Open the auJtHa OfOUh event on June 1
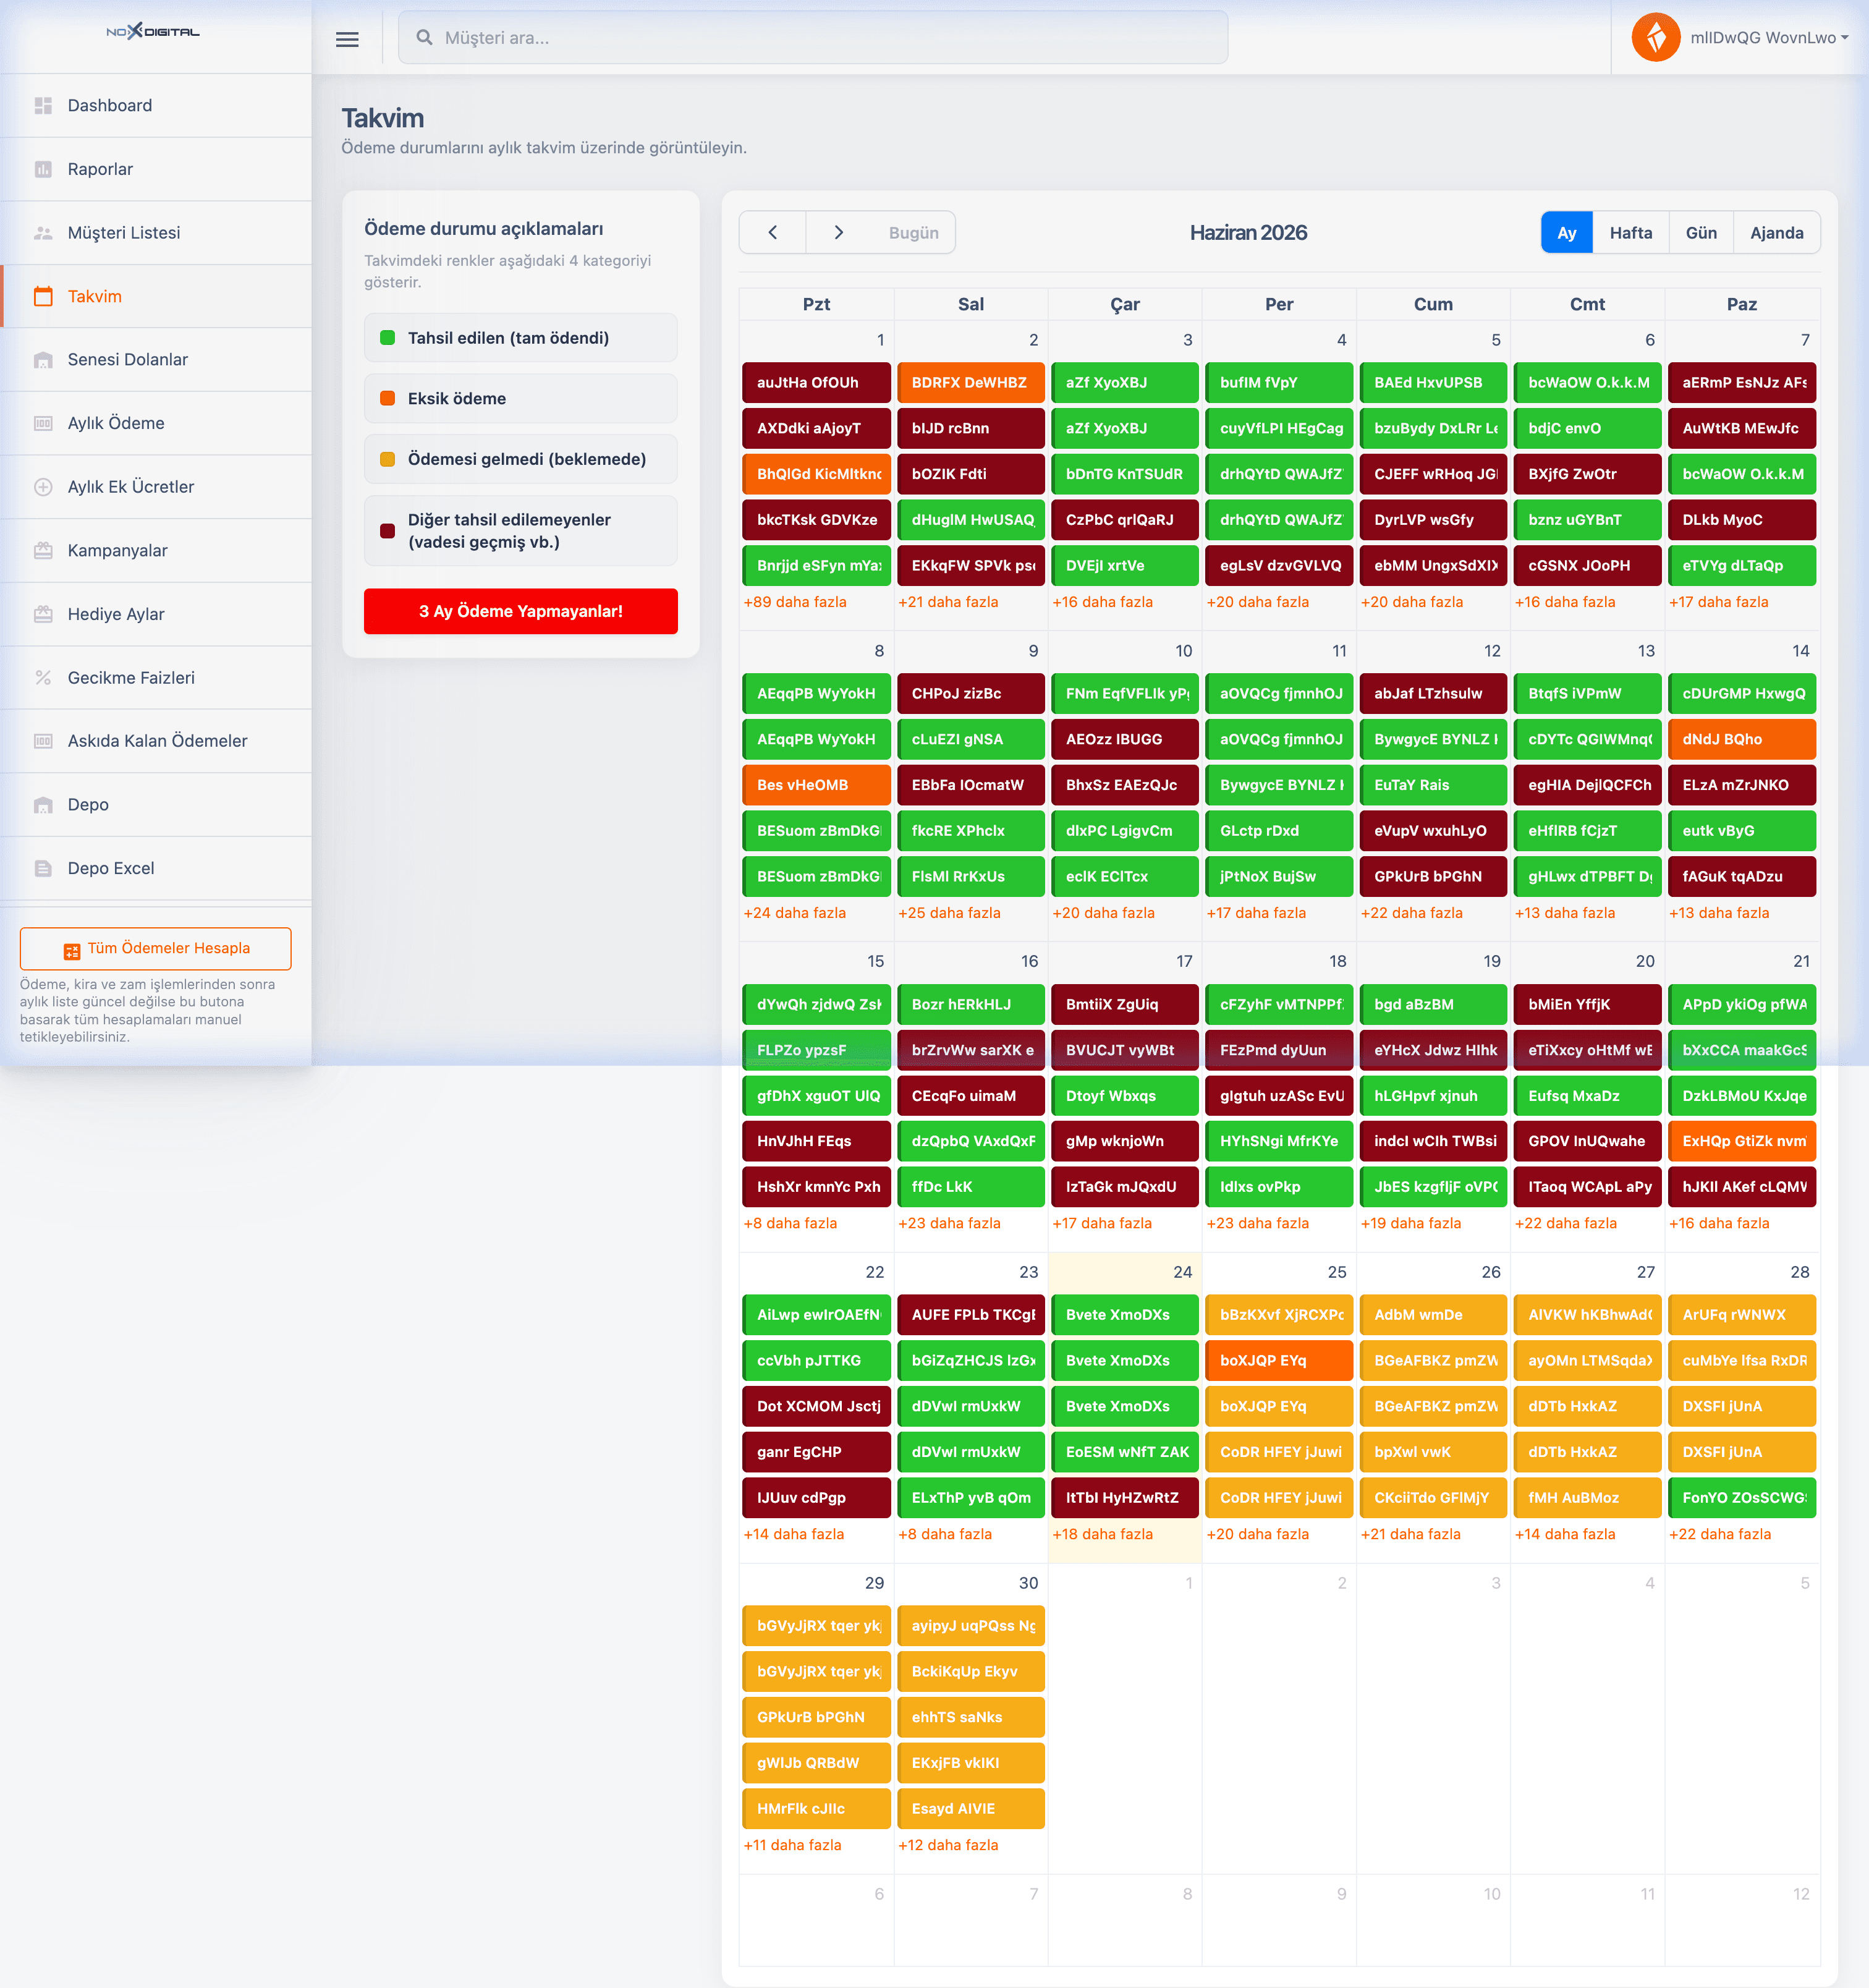The height and width of the screenshot is (1988, 1869). point(816,383)
